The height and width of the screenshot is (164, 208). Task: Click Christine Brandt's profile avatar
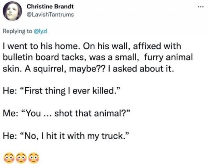click(13, 11)
